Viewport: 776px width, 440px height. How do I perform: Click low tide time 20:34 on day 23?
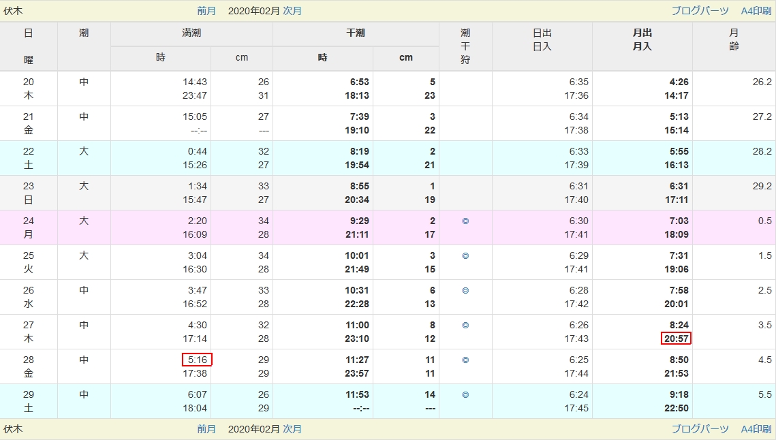357,200
